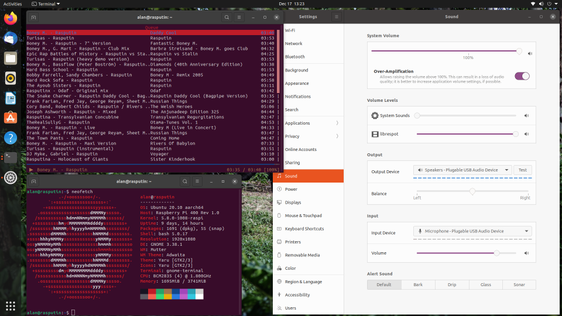Open hamburger menu in the upper terminal
Screen dimensions: 562x316
tap(239, 17)
